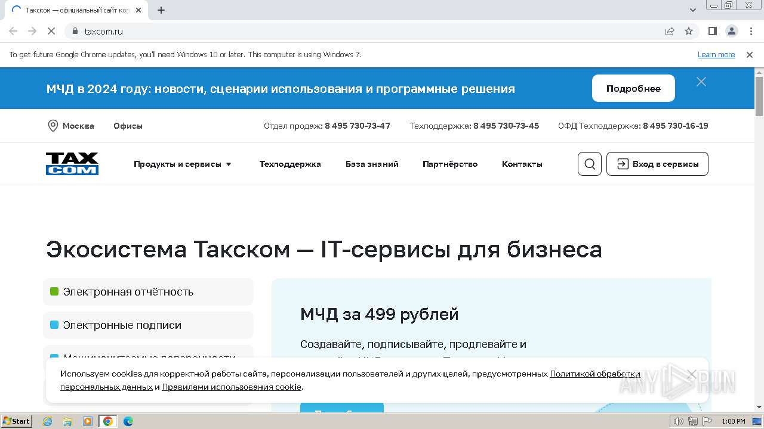Open the Контакты menu item

click(x=522, y=164)
